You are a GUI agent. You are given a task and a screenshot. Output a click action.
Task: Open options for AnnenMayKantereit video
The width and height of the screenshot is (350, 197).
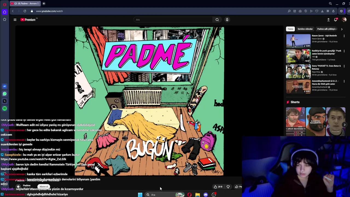click(344, 81)
